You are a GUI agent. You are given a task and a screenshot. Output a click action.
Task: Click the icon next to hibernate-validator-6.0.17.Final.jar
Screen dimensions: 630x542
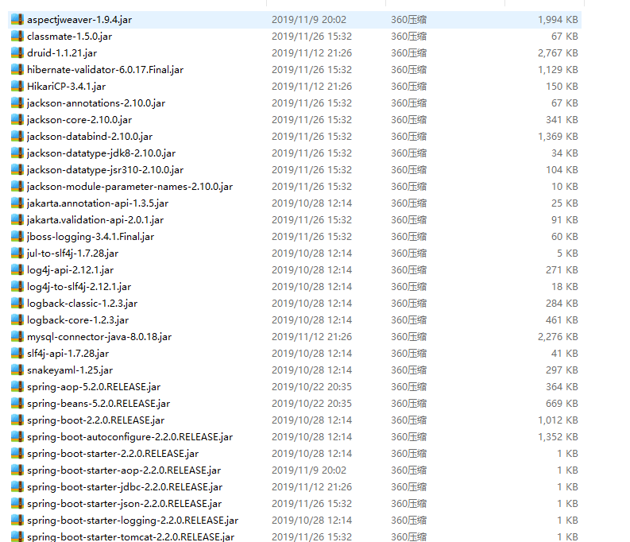(17, 69)
